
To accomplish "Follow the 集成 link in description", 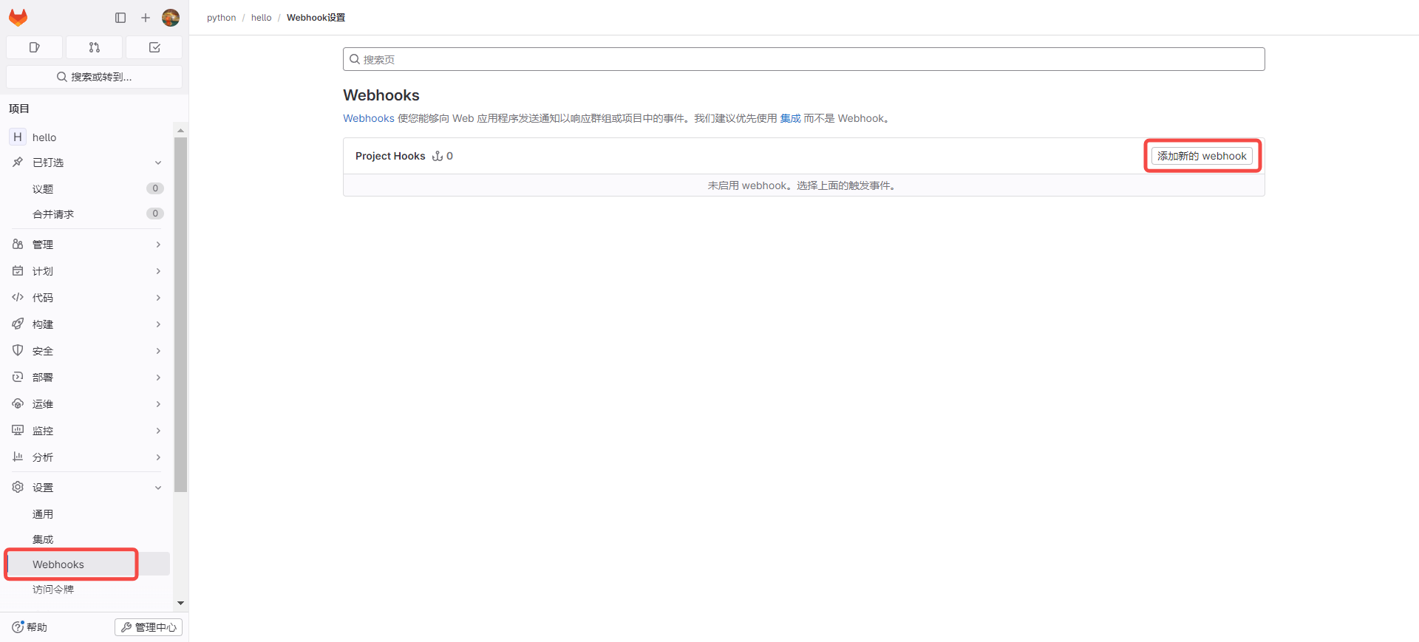I will [790, 118].
